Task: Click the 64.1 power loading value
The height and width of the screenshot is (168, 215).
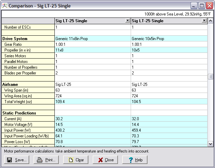Action: (x=59, y=136)
